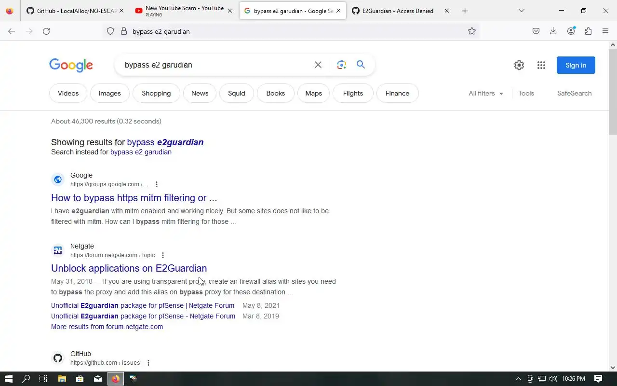617x386 pixels.
Task: Open the Firefox hamburger menu
Action: tap(605, 31)
